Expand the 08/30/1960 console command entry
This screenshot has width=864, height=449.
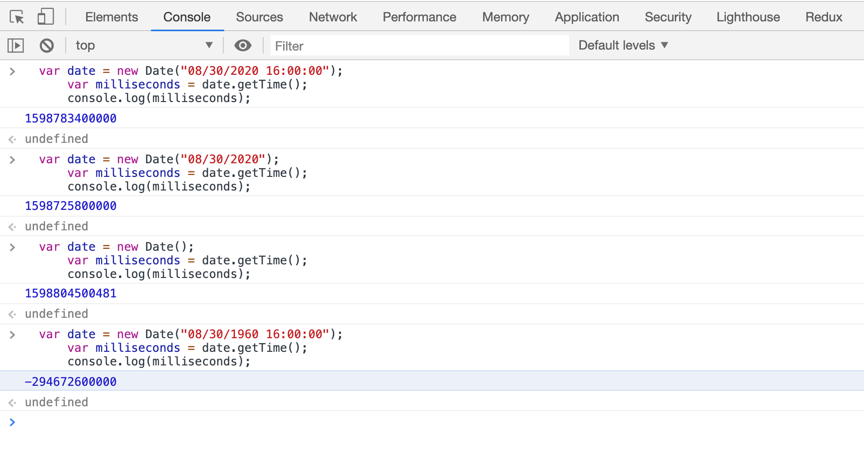[x=12, y=334]
